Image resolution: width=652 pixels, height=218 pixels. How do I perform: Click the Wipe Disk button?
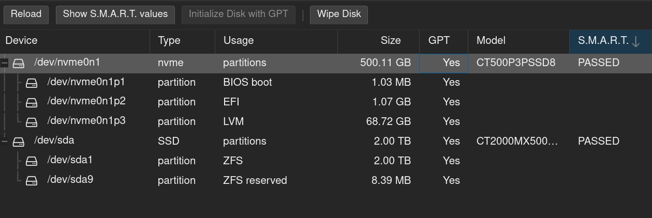(x=339, y=14)
